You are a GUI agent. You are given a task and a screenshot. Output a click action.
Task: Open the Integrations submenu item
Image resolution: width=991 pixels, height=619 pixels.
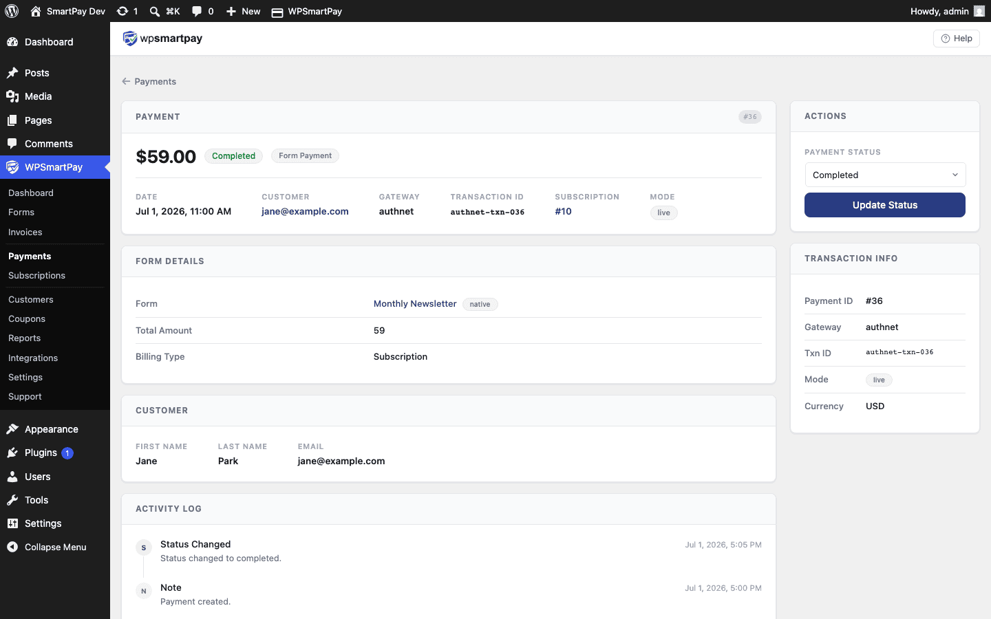(33, 358)
